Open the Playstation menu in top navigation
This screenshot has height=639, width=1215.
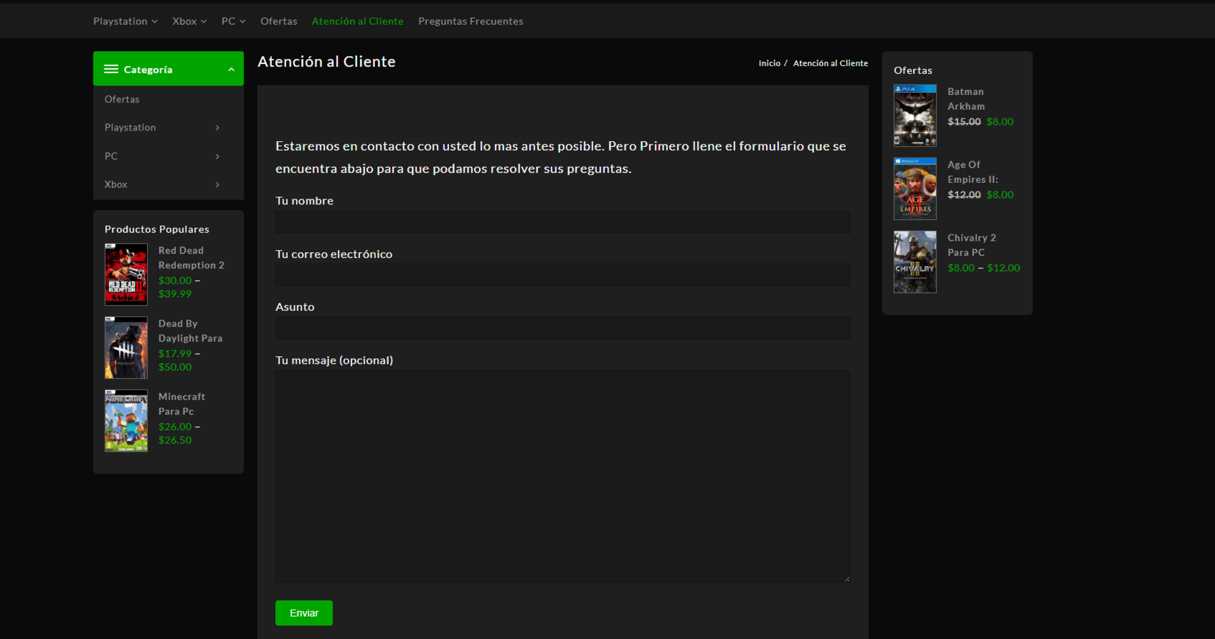(x=125, y=21)
